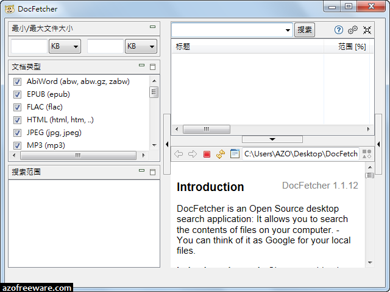Click the minimize to tray icon
390x292 pixels.
[x=367, y=30]
